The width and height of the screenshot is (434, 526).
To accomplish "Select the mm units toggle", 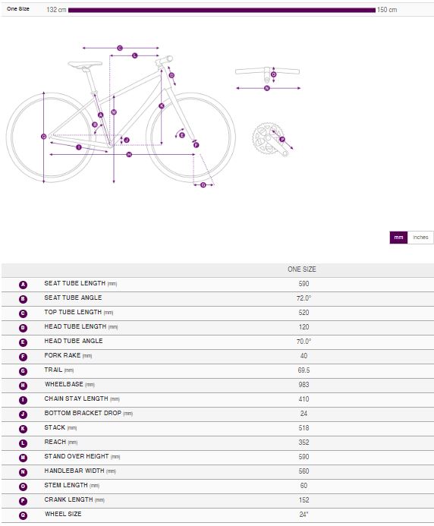I will (399, 238).
